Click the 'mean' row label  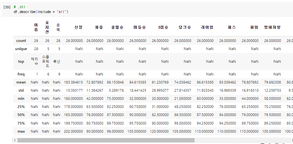coord(21,82)
